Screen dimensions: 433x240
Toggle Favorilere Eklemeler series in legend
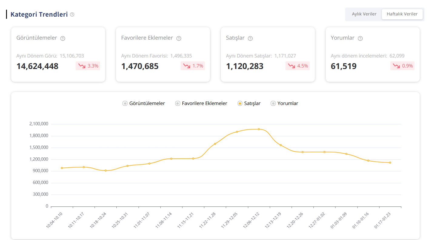201,104
